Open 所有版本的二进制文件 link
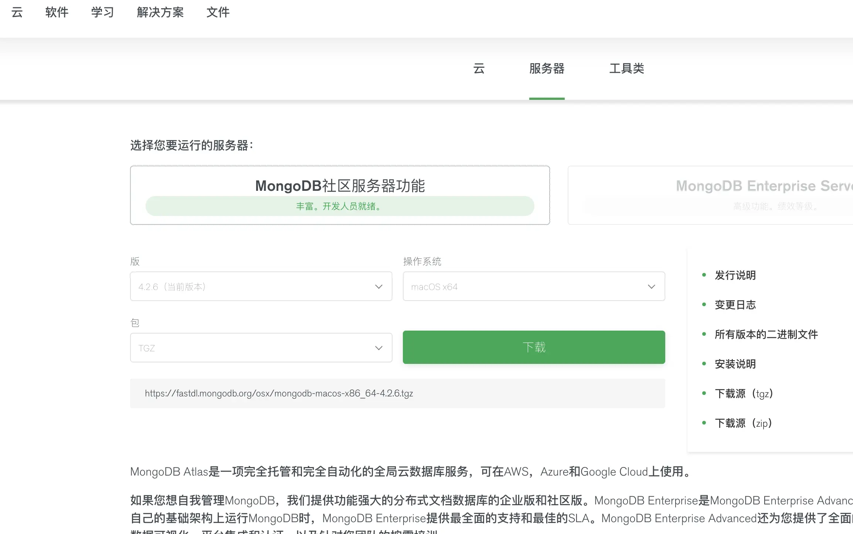The image size is (853, 534). [x=766, y=334]
